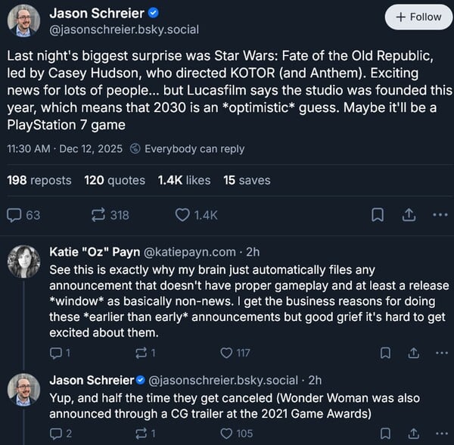
Task: Like Jason Schreier's Wonder Woman reply
Action: [227, 434]
